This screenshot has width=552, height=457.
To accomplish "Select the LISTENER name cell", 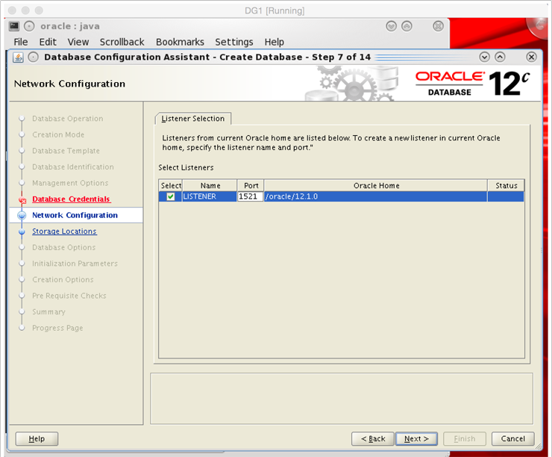I will pos(209,196).
